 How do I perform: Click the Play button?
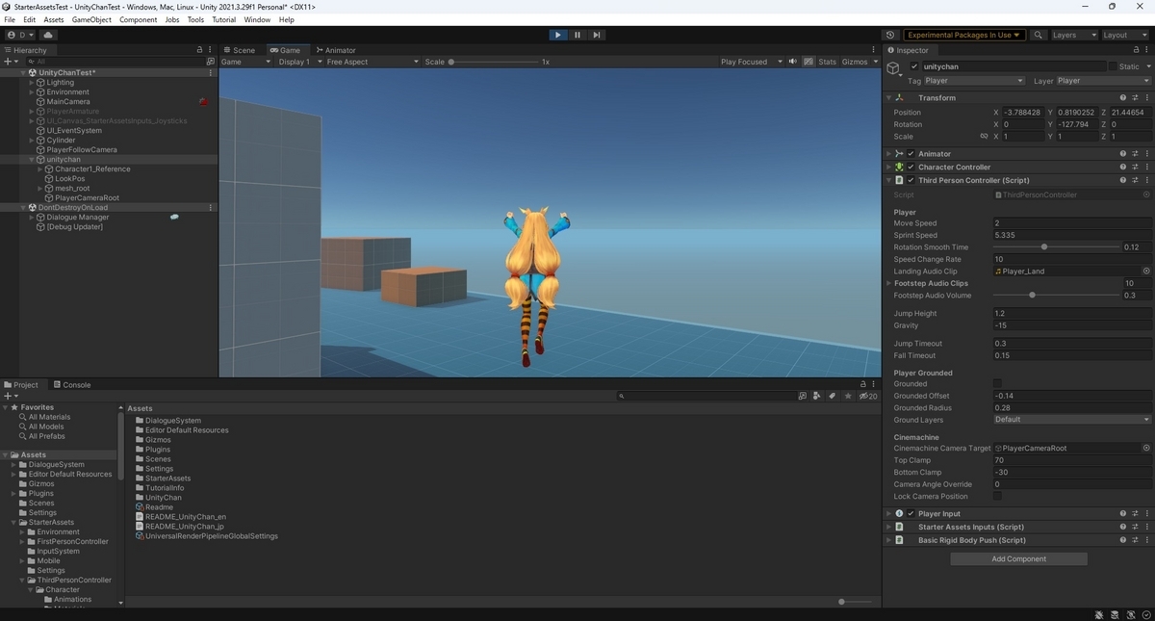coord(558,35)
